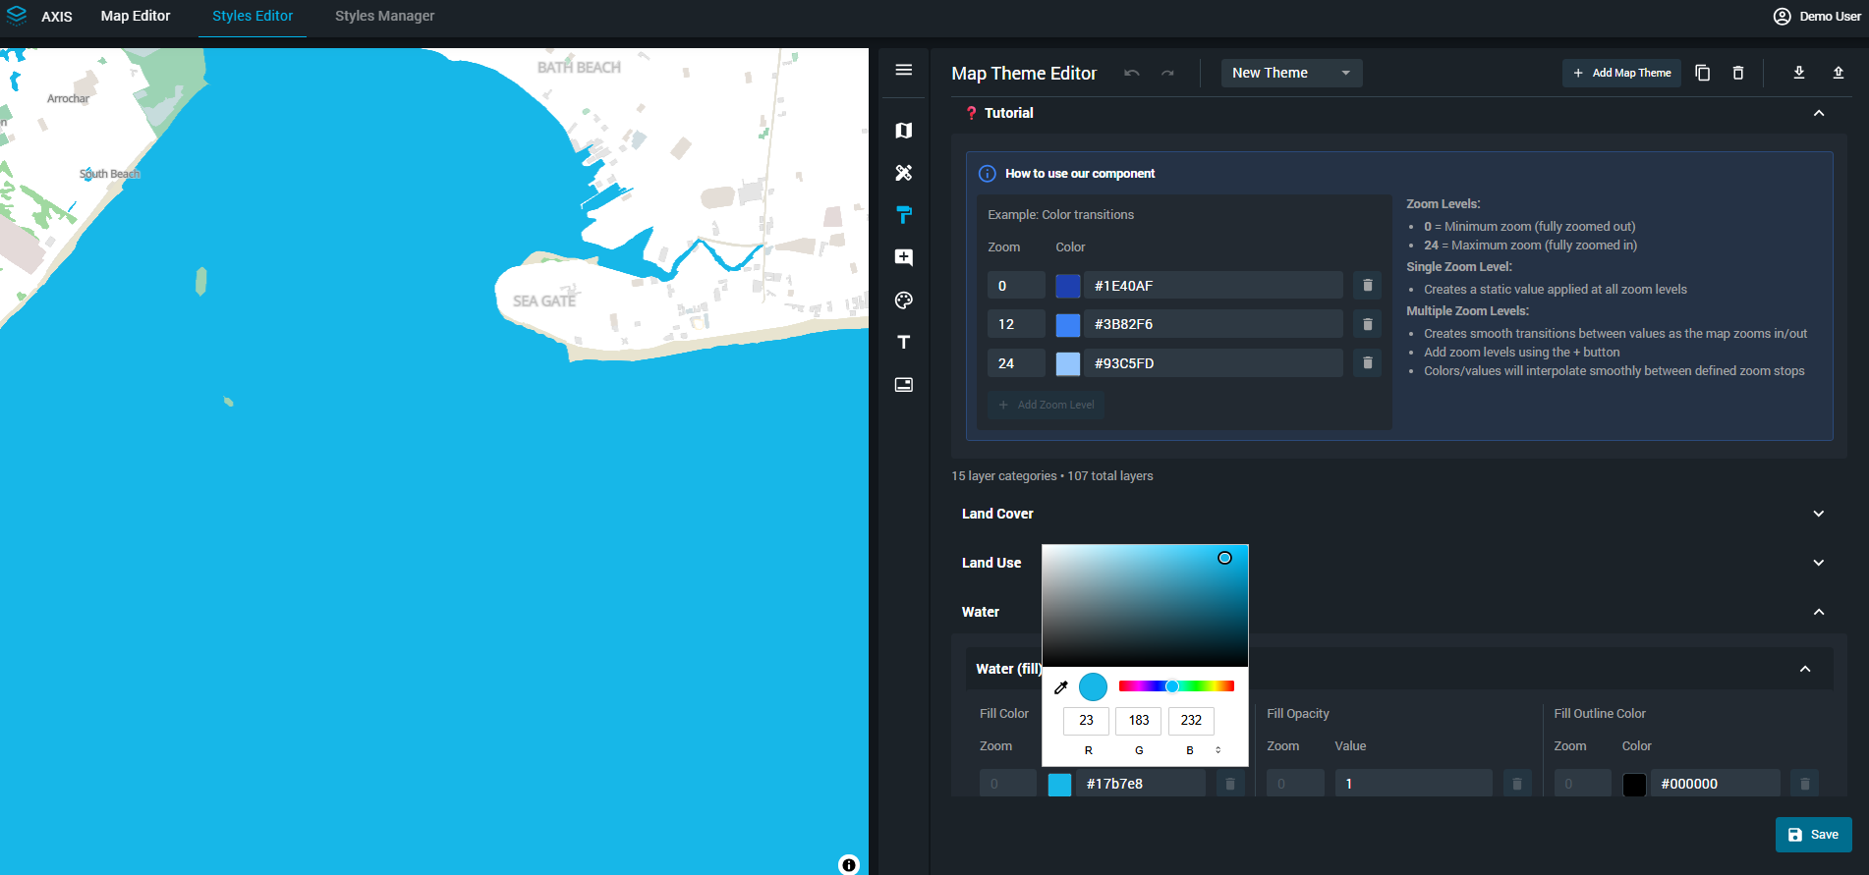The image size is (1869, 875).
Task: Select the map icon in sidebar
Action: coord(904,131)
